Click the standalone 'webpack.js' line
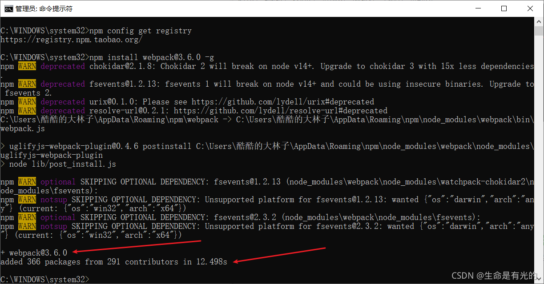Image resolution: width=544 pixels, height=284 pixels. pos(23,128)
